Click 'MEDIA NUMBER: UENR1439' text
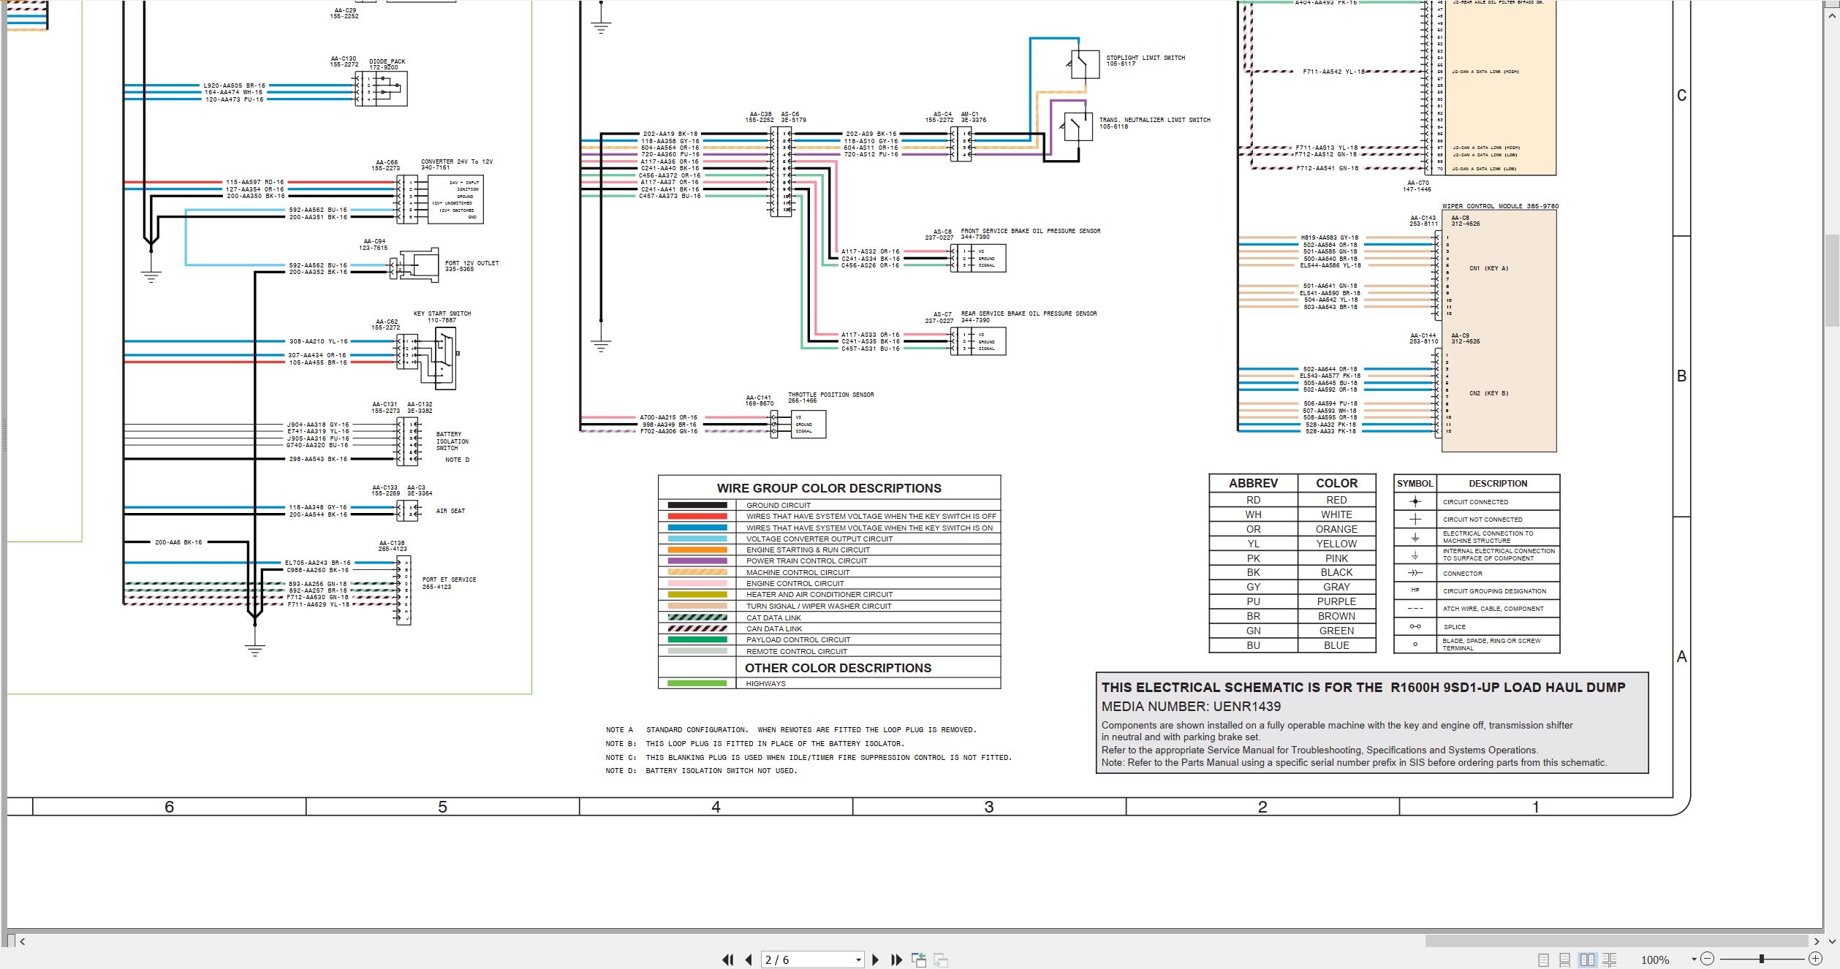1840x969 pixels. click(1191, 707)
